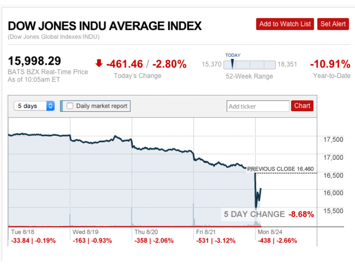Select the Wed 8/19 day label
This screenshot has height=266, width=355.
[85, 232]
